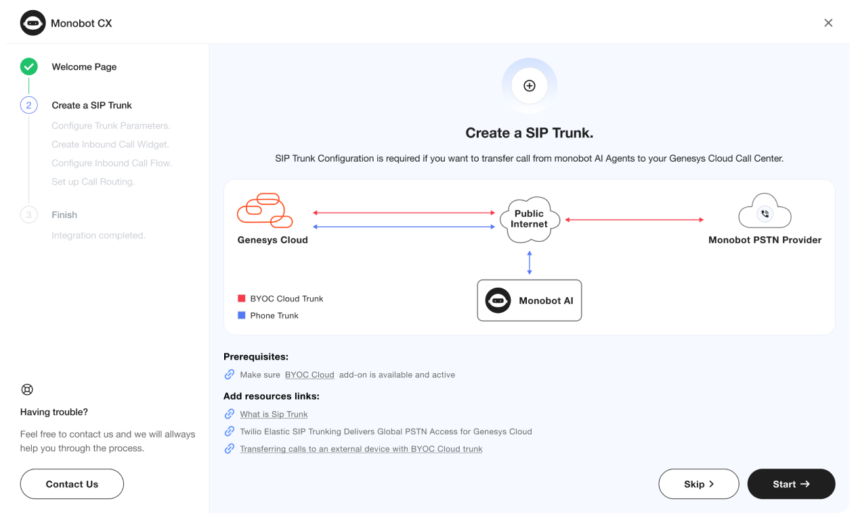Click the Public Internet cloud icon
Viewport: 856px width, 514px height.
tap(530, 219)
